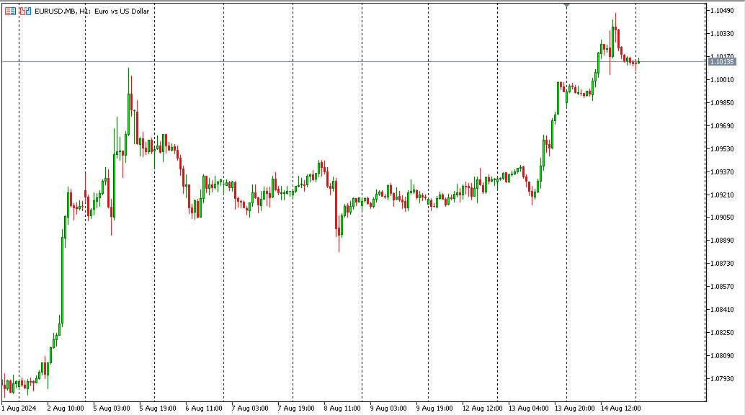Click the 8 Aug 11:00 time label

coord(342,408)
